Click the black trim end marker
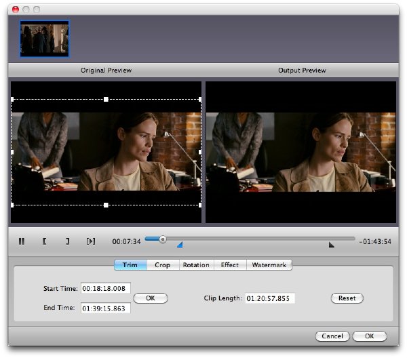 (x=331, y=245)
